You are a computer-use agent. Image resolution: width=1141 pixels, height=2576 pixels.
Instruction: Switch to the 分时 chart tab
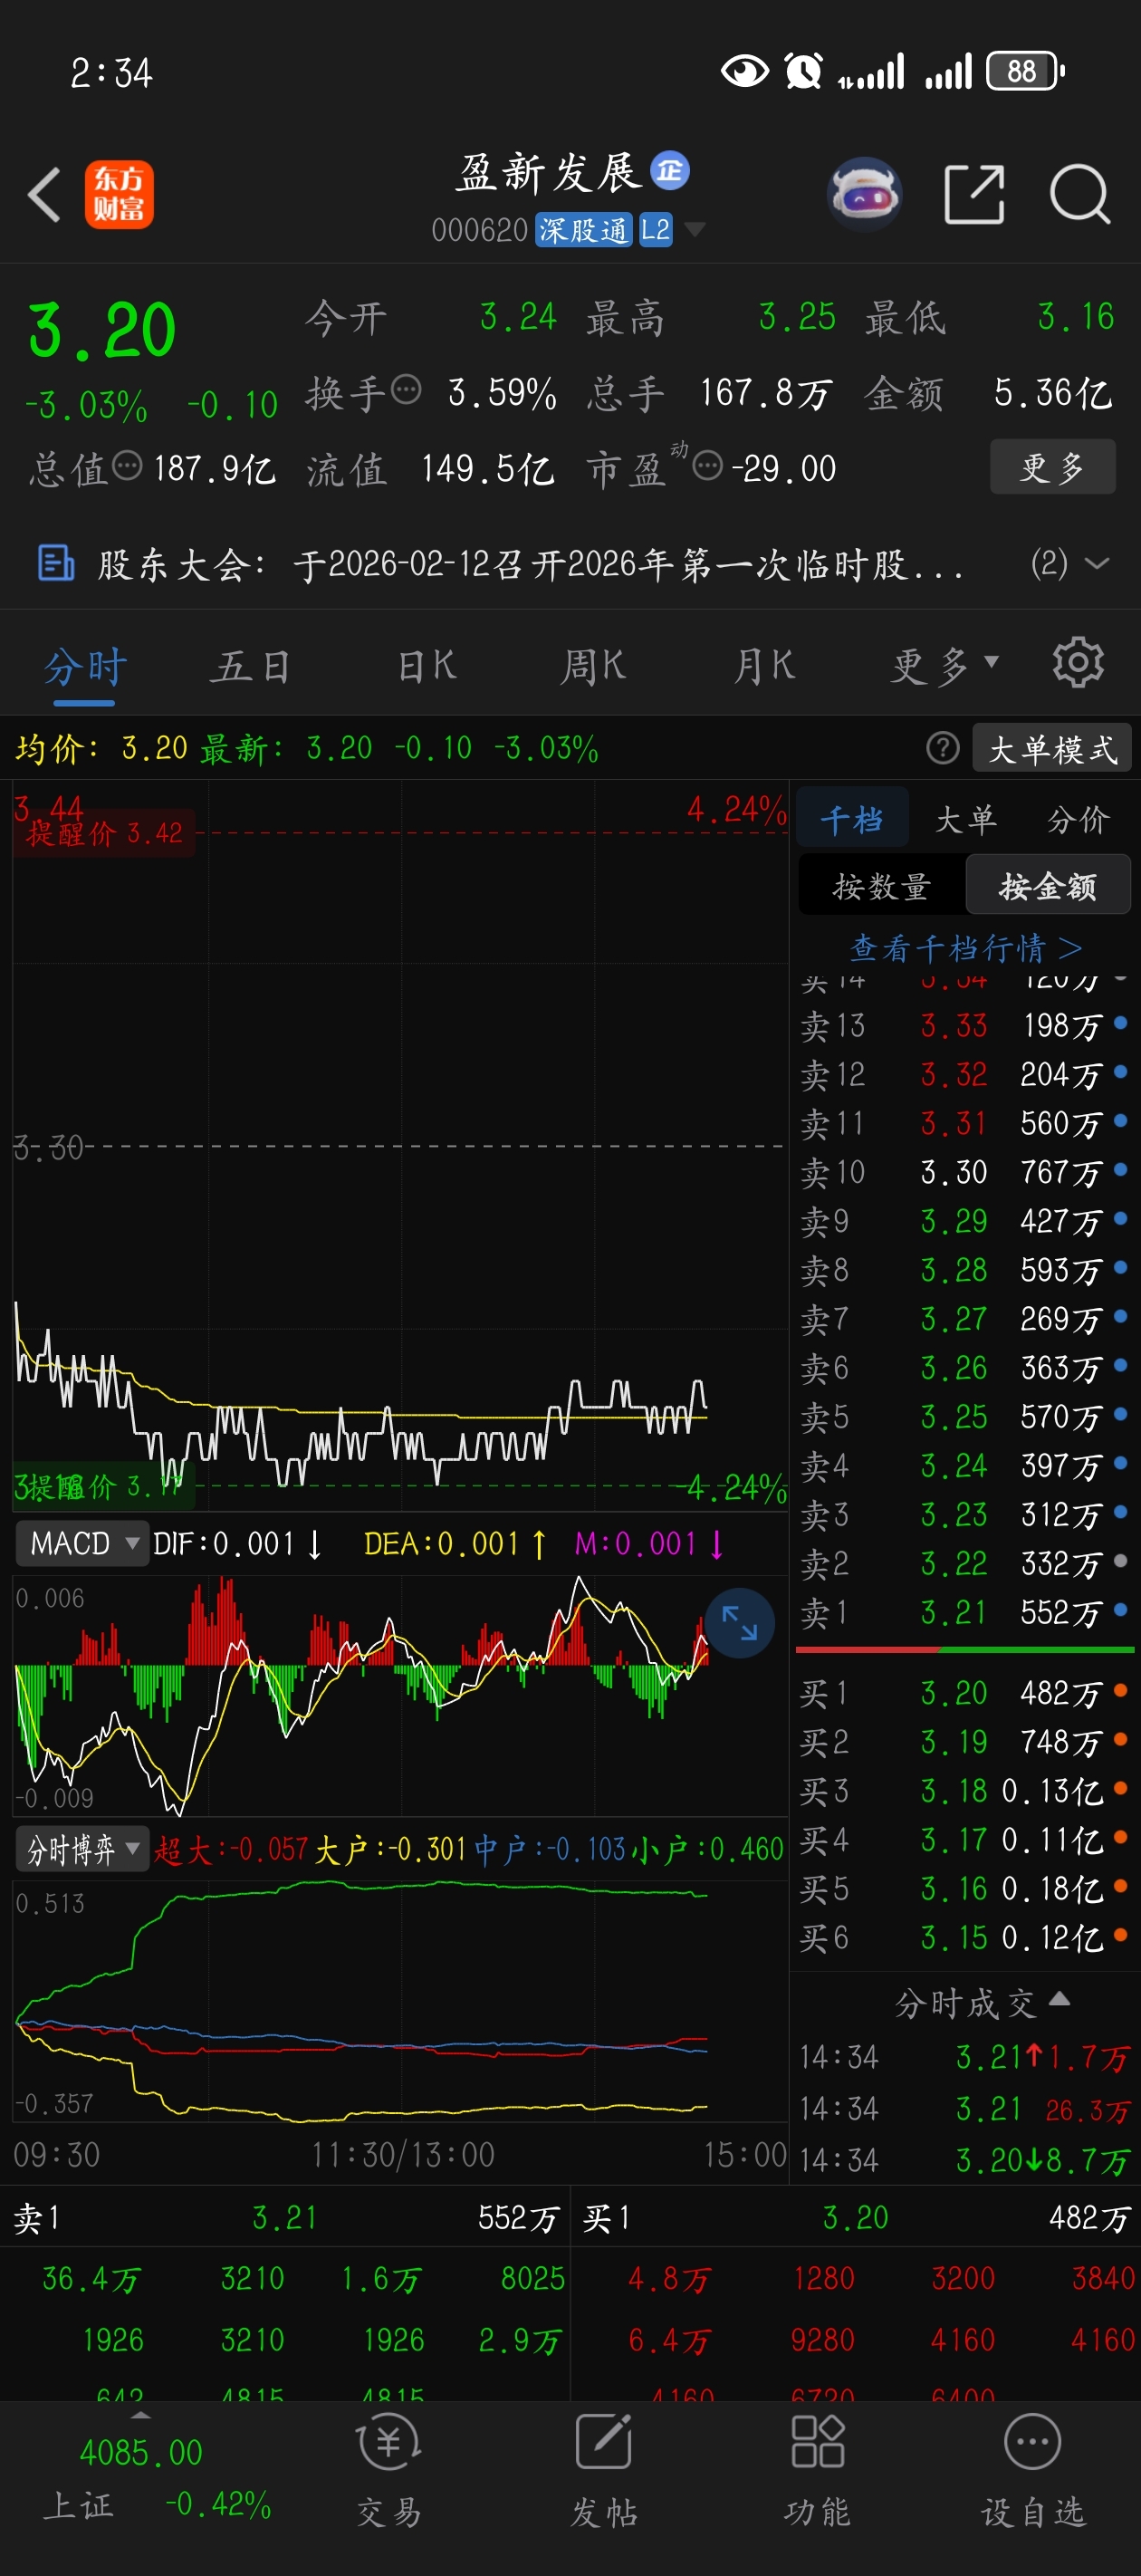pos(84,666)
